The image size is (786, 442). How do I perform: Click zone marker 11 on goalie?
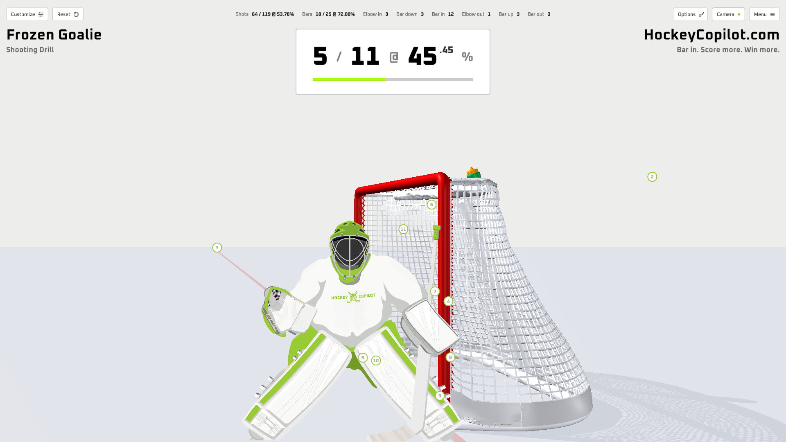click(403, 229)
